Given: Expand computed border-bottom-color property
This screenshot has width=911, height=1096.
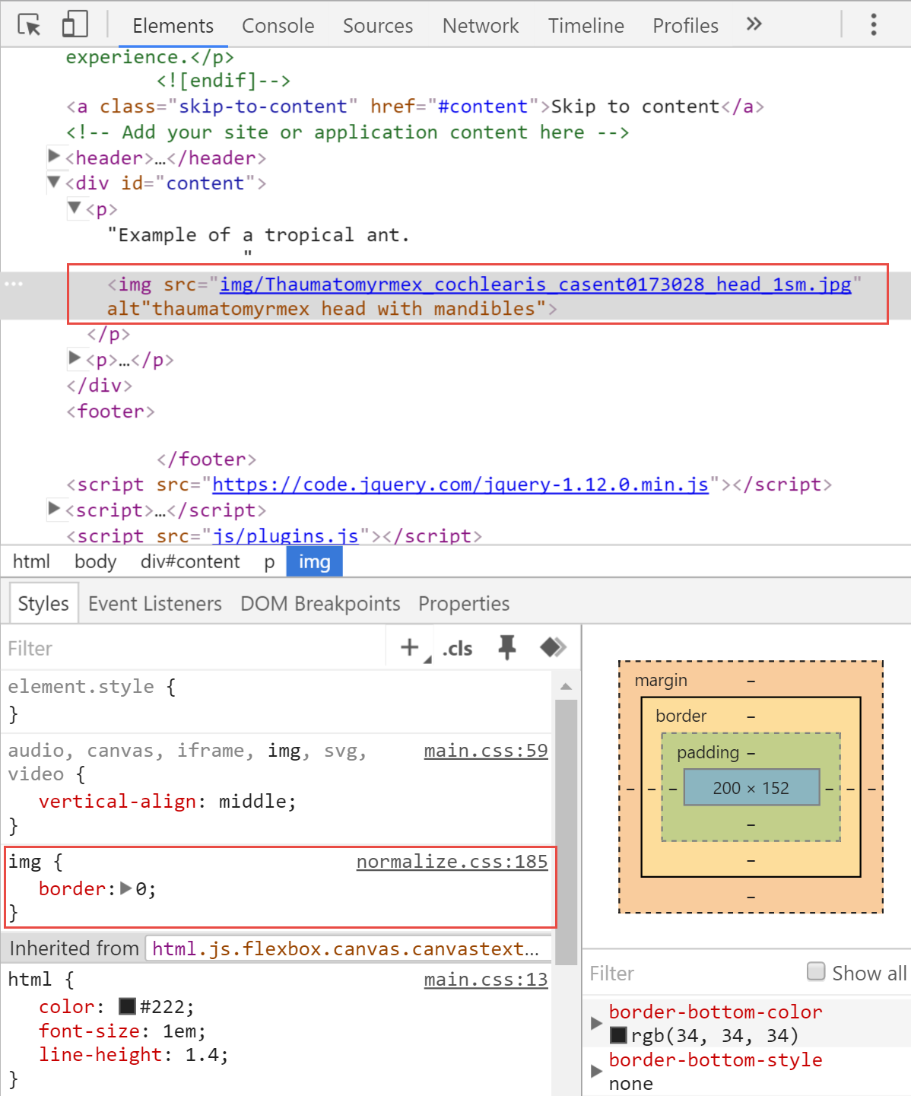Looking at the screenshot, I should [597, 1023].
